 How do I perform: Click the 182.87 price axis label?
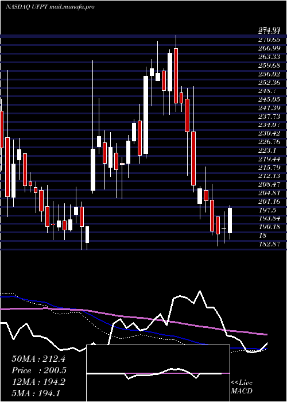(x=269, y=244)
